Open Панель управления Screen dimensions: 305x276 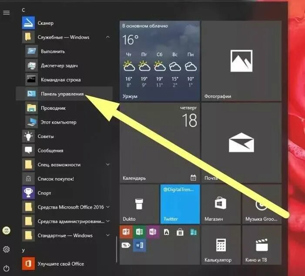pyautogui.click(x=64, y=94)
